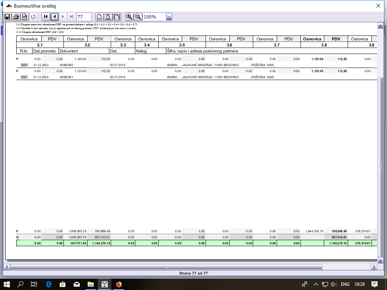The height and width of the screenshot is (290, 387).
Task: Switch to whole page view icon
Action: (x=99, y=17)
